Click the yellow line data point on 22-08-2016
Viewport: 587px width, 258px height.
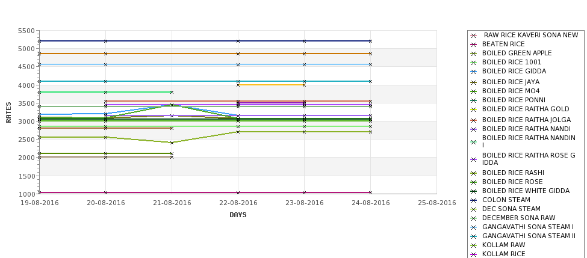pyautogui.click(x=238, y=85)
